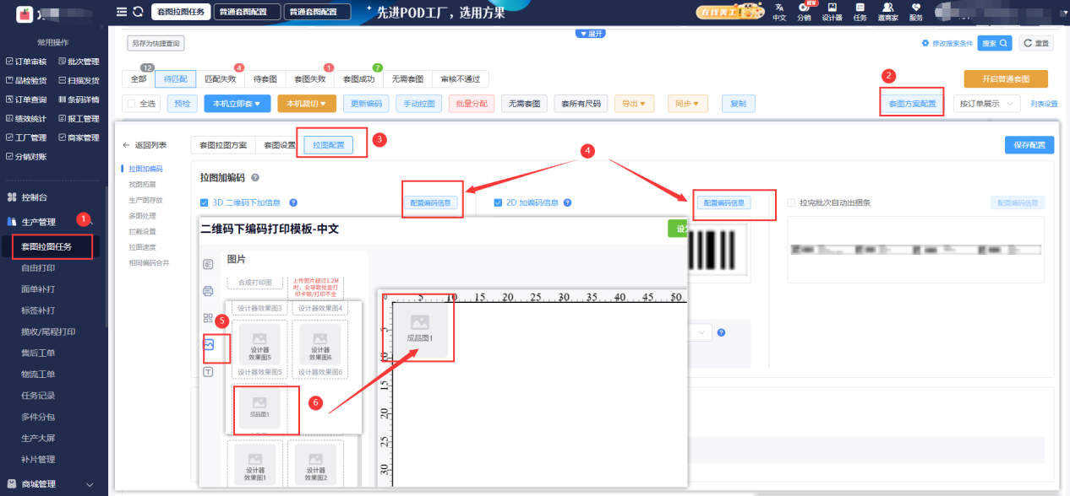Select the 套图成功 status tab
This screenshot has width=1070, height=496.
[x=358, y=79]
